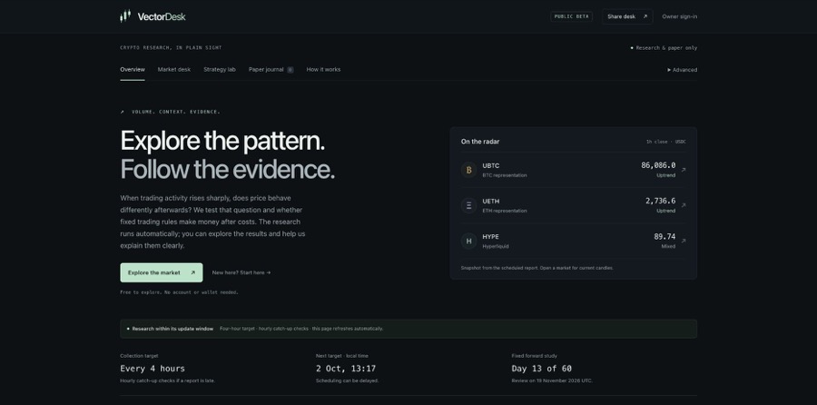Click the small arrow before VOLUME. CONTEXT. EVIDENCE.
The image size is (817, 405).
(123, 112)
